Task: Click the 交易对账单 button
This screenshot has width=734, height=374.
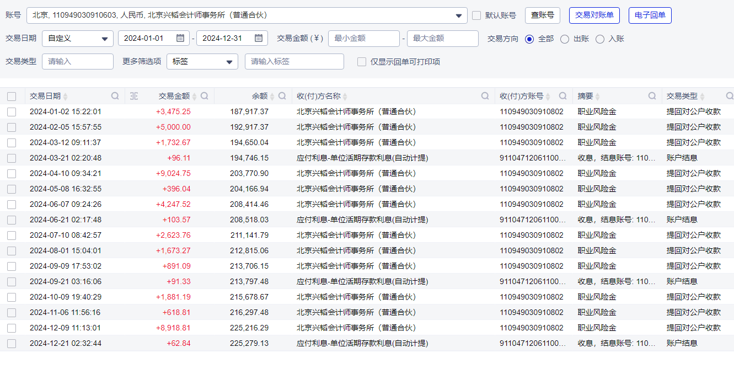Action: coord(594,15)
